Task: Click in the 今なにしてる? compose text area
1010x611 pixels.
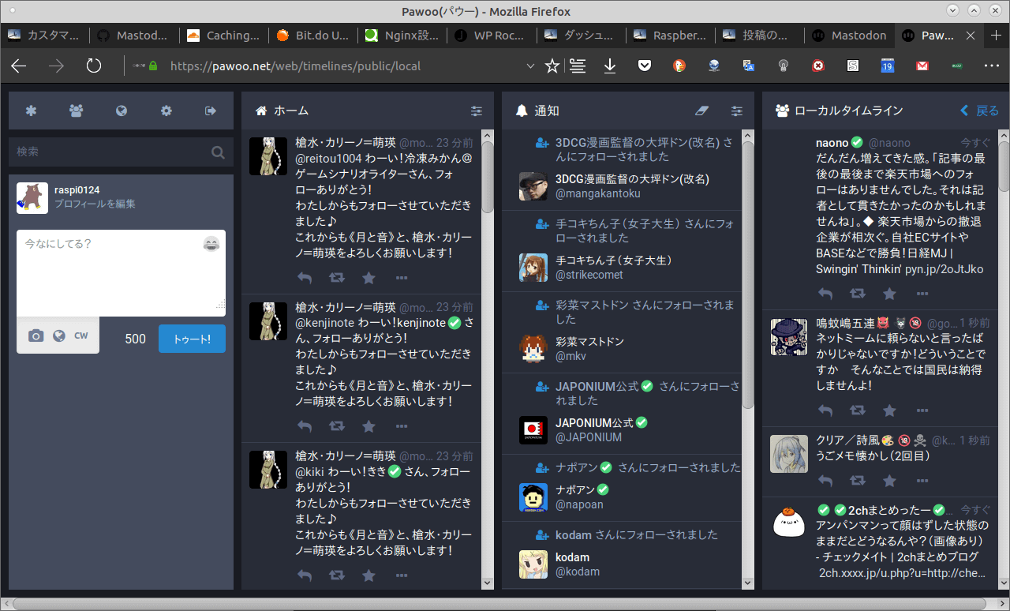Action: [x=121, y=273]
